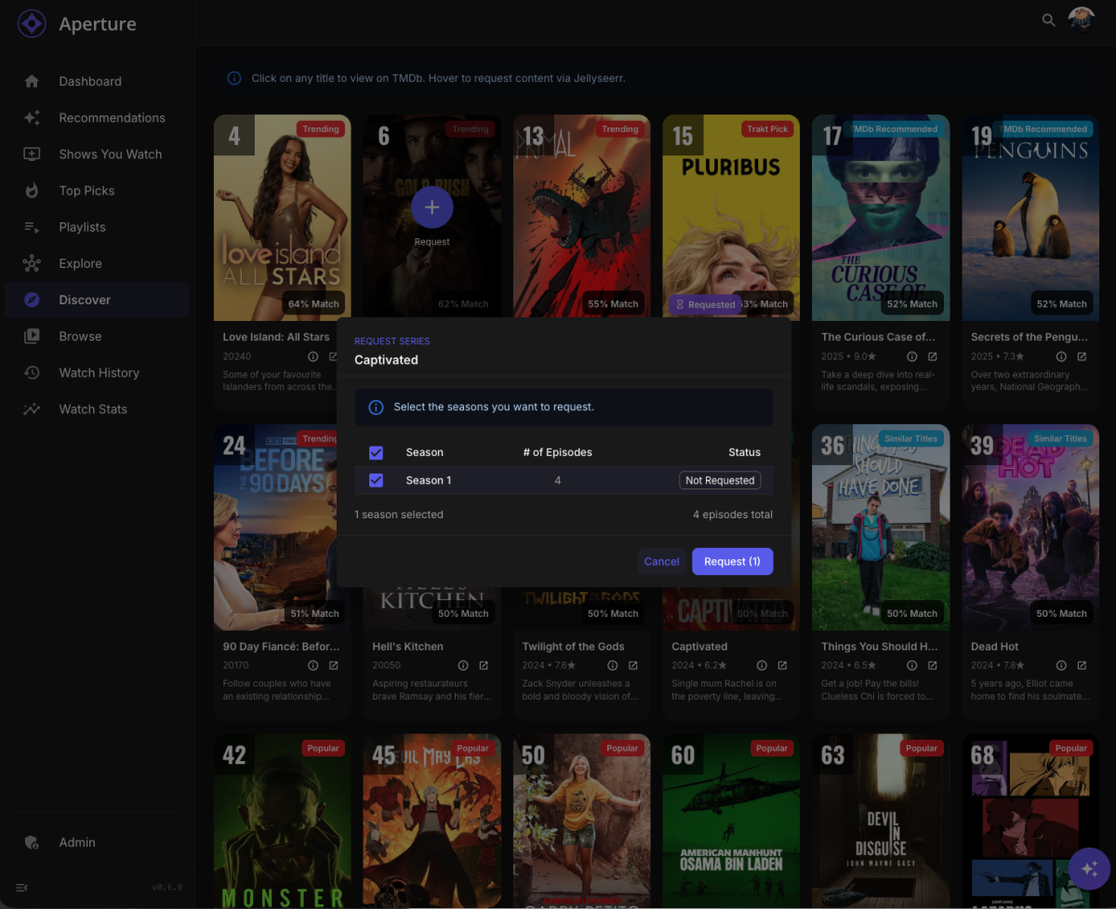
Task: Open Top Picks in sidebar
Action: pyautogui.click(x=97, y=190)
